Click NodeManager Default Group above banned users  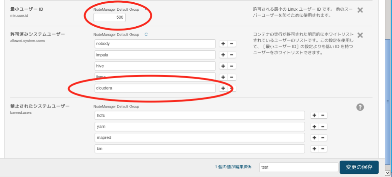click(x=116, y=106)
